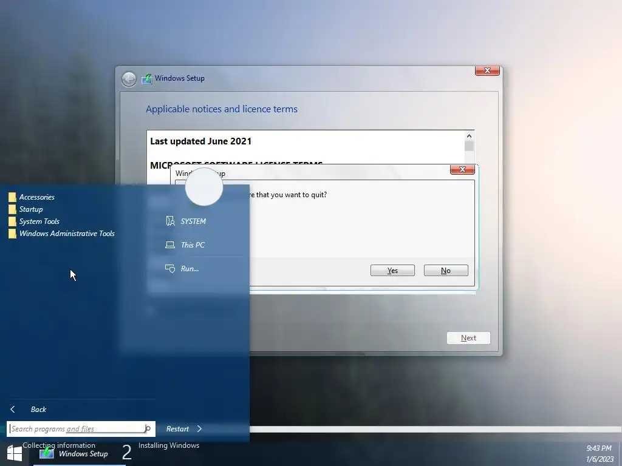Go Back in the start menu
The height and width of the screenshot is (466, 622).
tap(38, 410)
